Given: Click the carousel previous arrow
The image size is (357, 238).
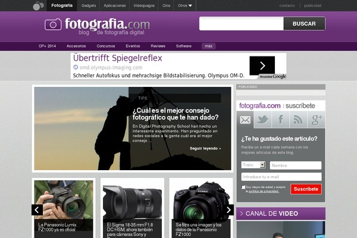Looking at the screenshot, I should point(37,210).
